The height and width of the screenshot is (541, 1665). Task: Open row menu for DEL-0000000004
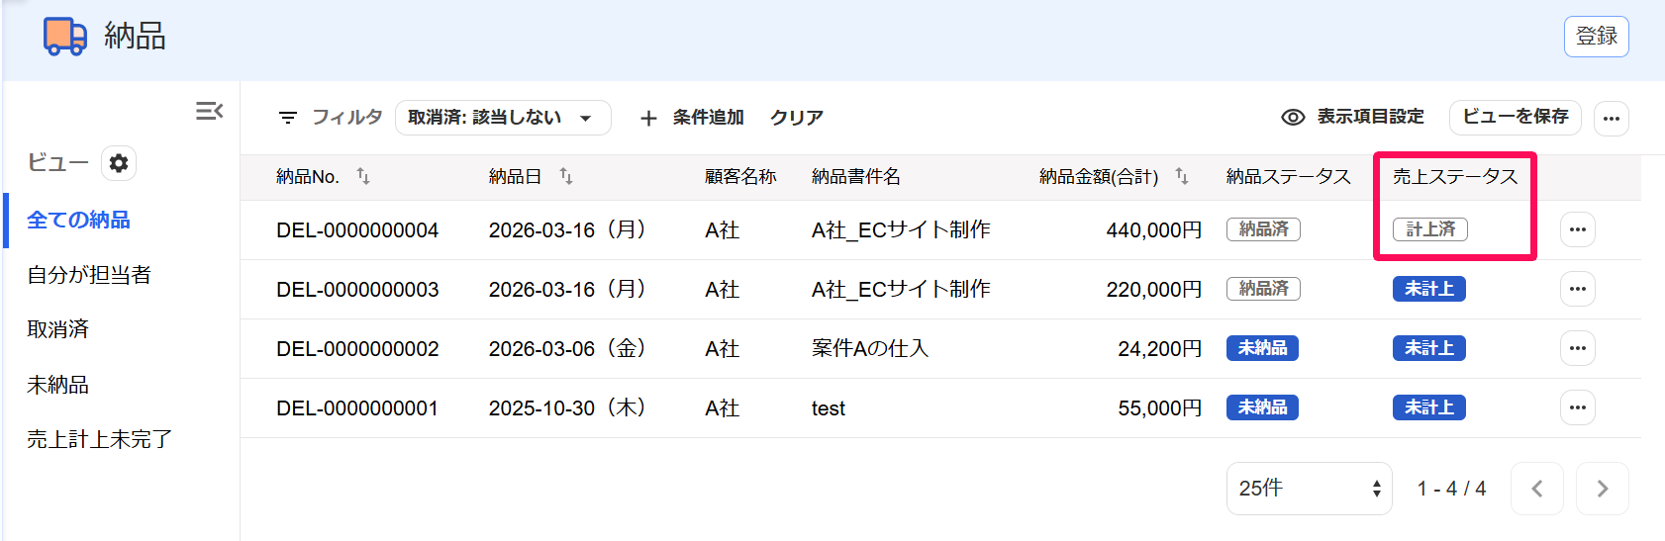tap(1578, 229)
